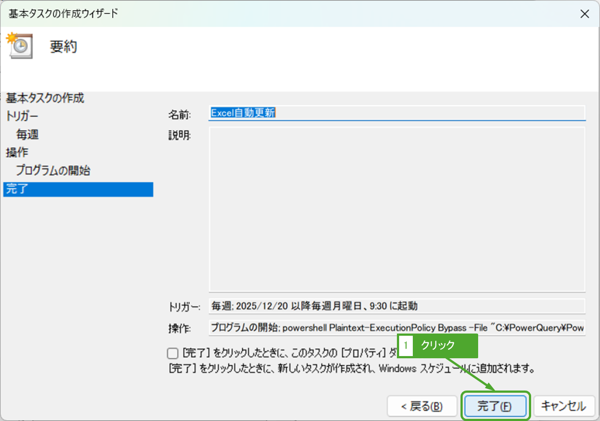The height and width of the screenshot is (421, 600).
Task: Close the wizard with the X button
Action: (x=585, y=14)
